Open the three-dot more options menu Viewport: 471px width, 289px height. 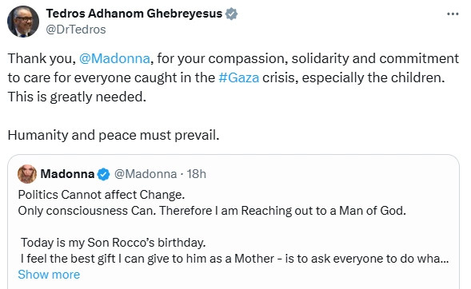click(x=453, y=14)
